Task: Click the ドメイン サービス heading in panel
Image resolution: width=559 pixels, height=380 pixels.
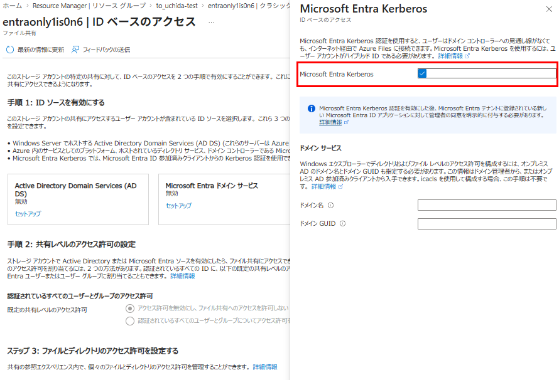Action: (x=320, y=148)
